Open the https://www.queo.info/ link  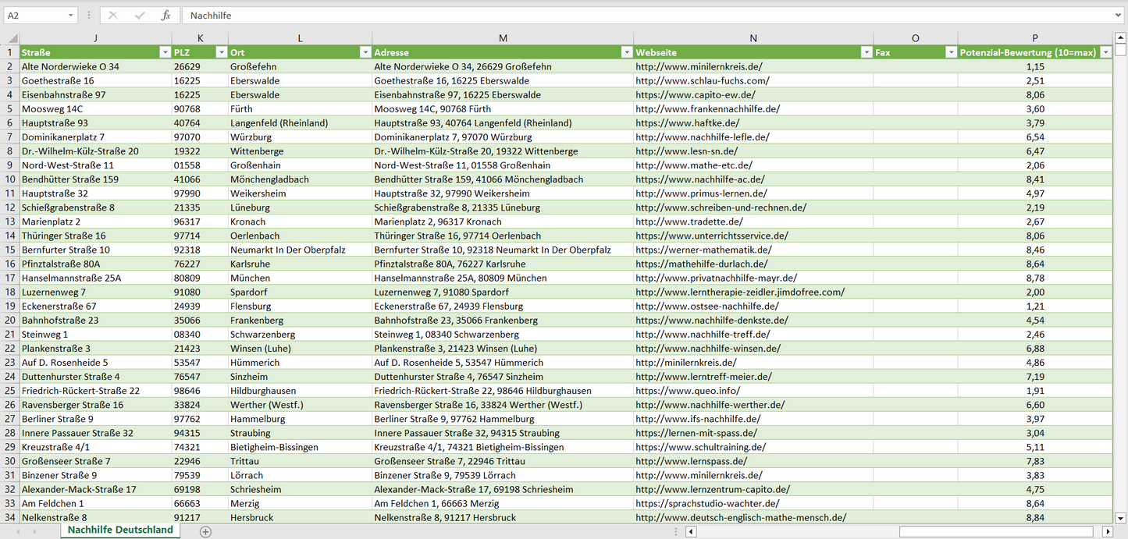(x=688, y=391)
